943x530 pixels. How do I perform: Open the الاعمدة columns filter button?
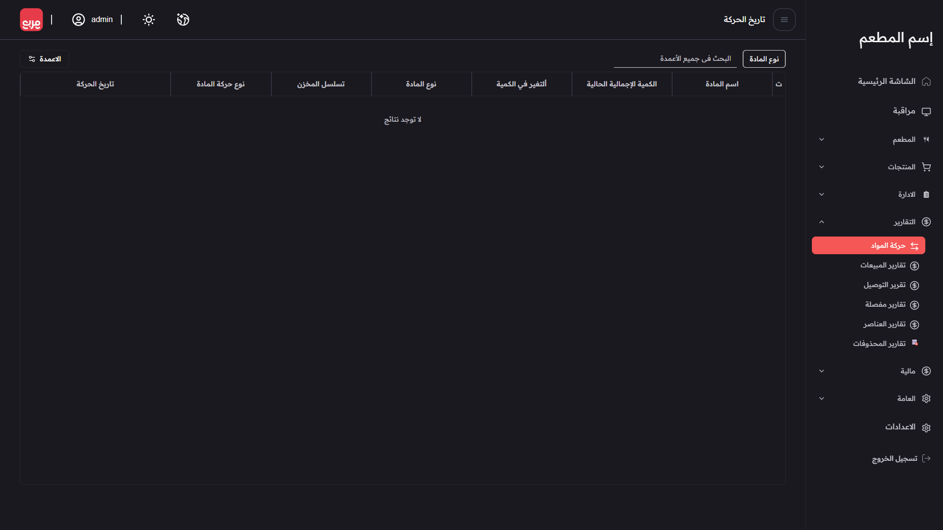pyautogui.click(x=45, y=59)
